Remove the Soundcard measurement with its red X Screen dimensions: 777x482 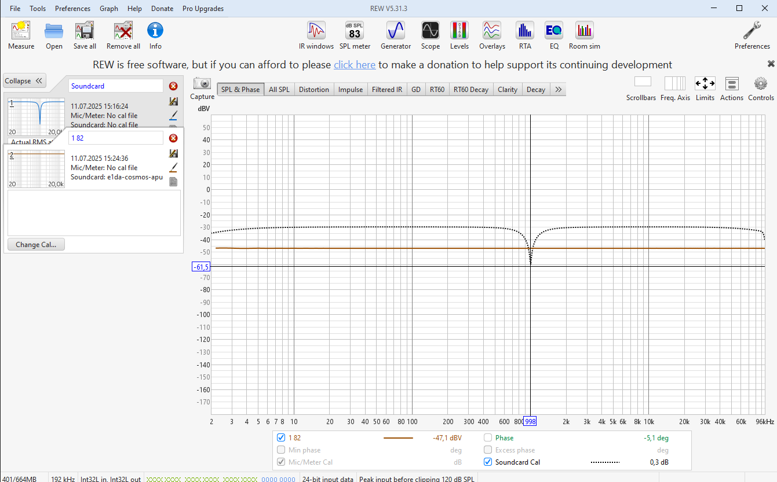[x=173, y=86]
